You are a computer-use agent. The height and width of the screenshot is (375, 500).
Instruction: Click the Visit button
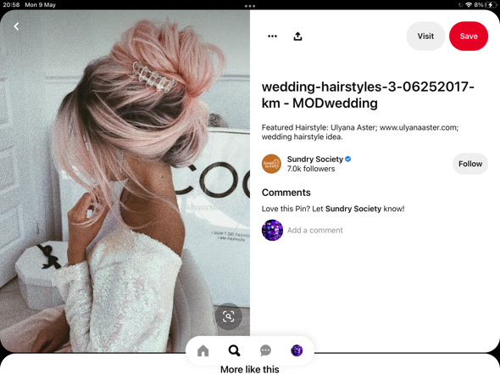(x=425, y=36)
